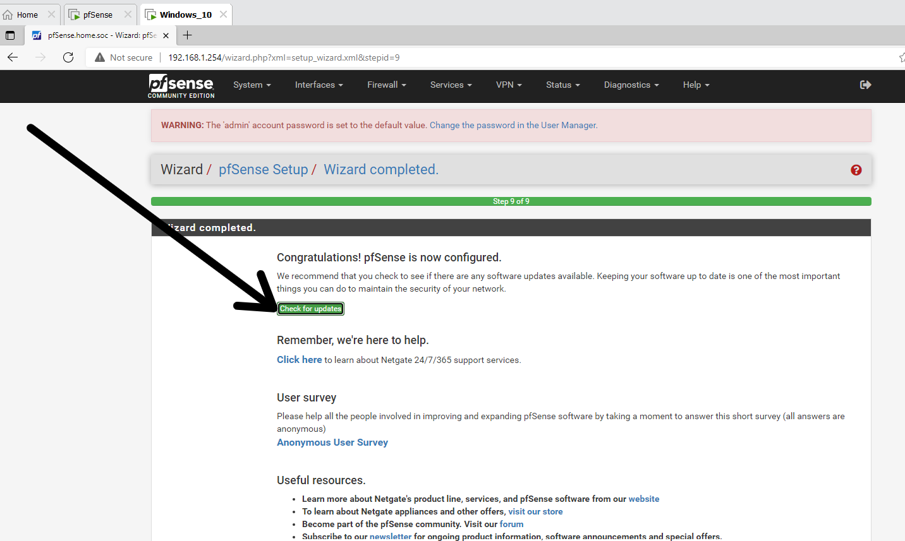Click the pfSense Community Edition logo
The width and height of the screenshot is (905, 541).
[x=181, y=86]
